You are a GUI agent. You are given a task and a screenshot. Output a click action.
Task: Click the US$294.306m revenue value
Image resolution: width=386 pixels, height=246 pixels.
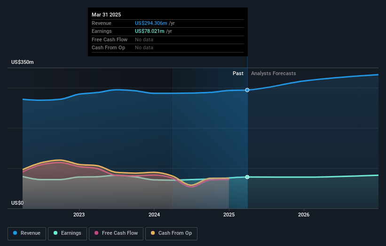point(151,23)
